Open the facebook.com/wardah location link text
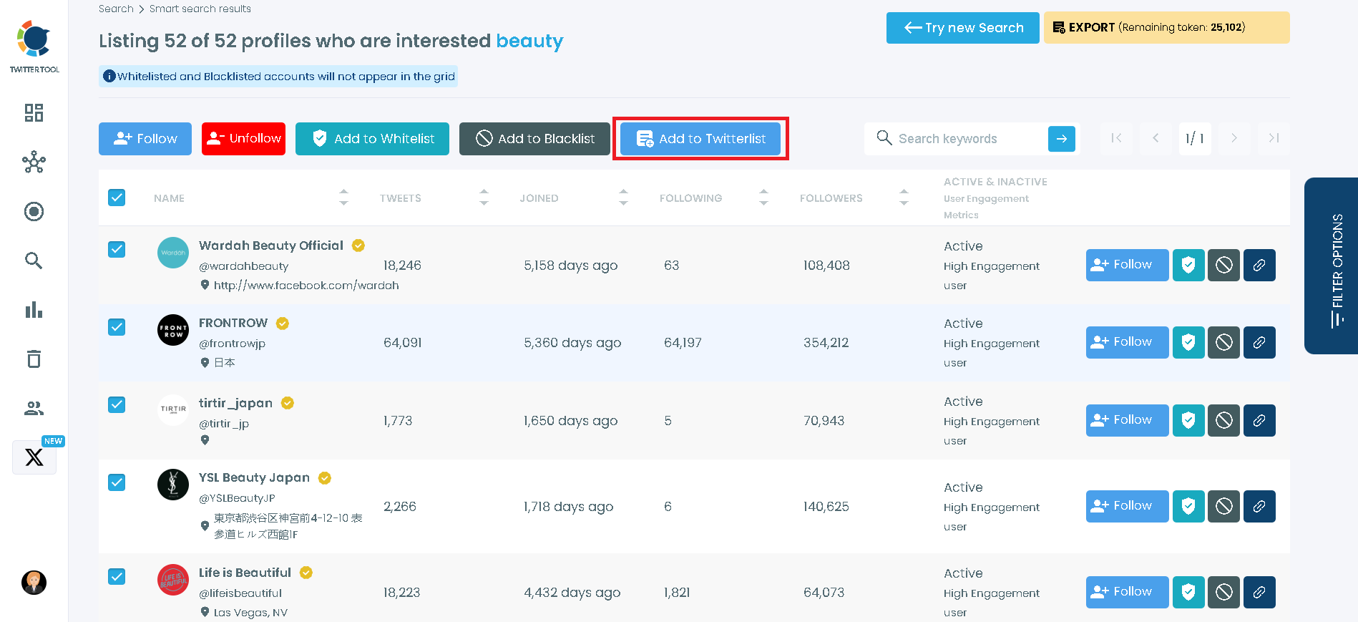 coord(306,286)
